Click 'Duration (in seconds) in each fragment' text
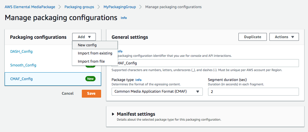Screen dimensions: 308x132 click(x=236, y=85)
